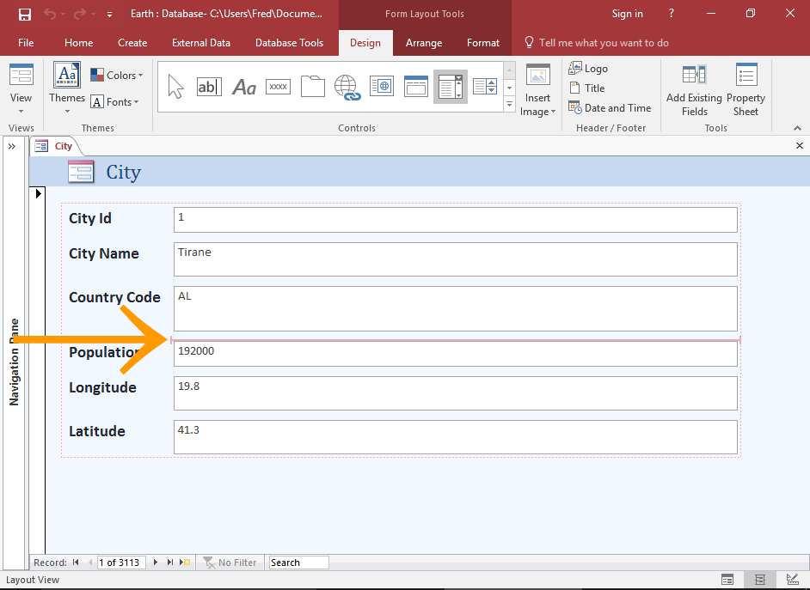Expand the View dropdown arrow
This screenshot has height=590, width=810.
tap(21, 112)
